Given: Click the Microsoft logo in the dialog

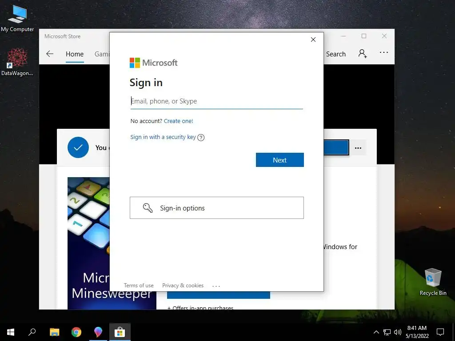Looking at the screenshot, I should pos(153,63).
